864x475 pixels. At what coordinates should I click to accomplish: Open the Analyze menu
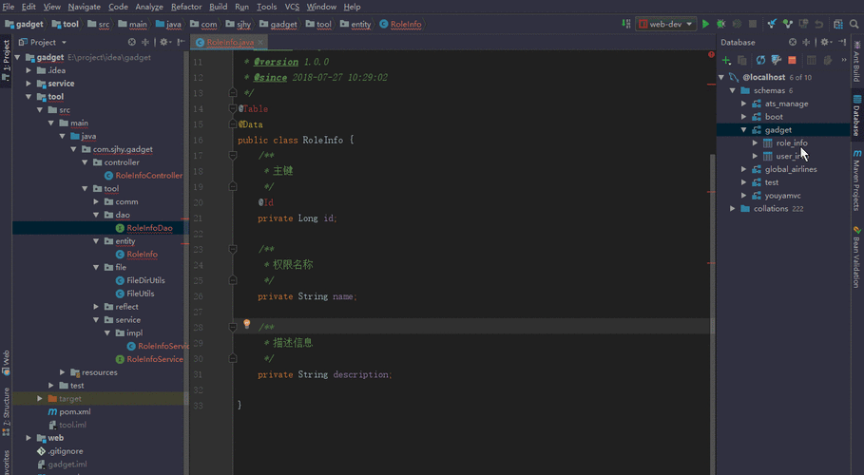point(148,7)
